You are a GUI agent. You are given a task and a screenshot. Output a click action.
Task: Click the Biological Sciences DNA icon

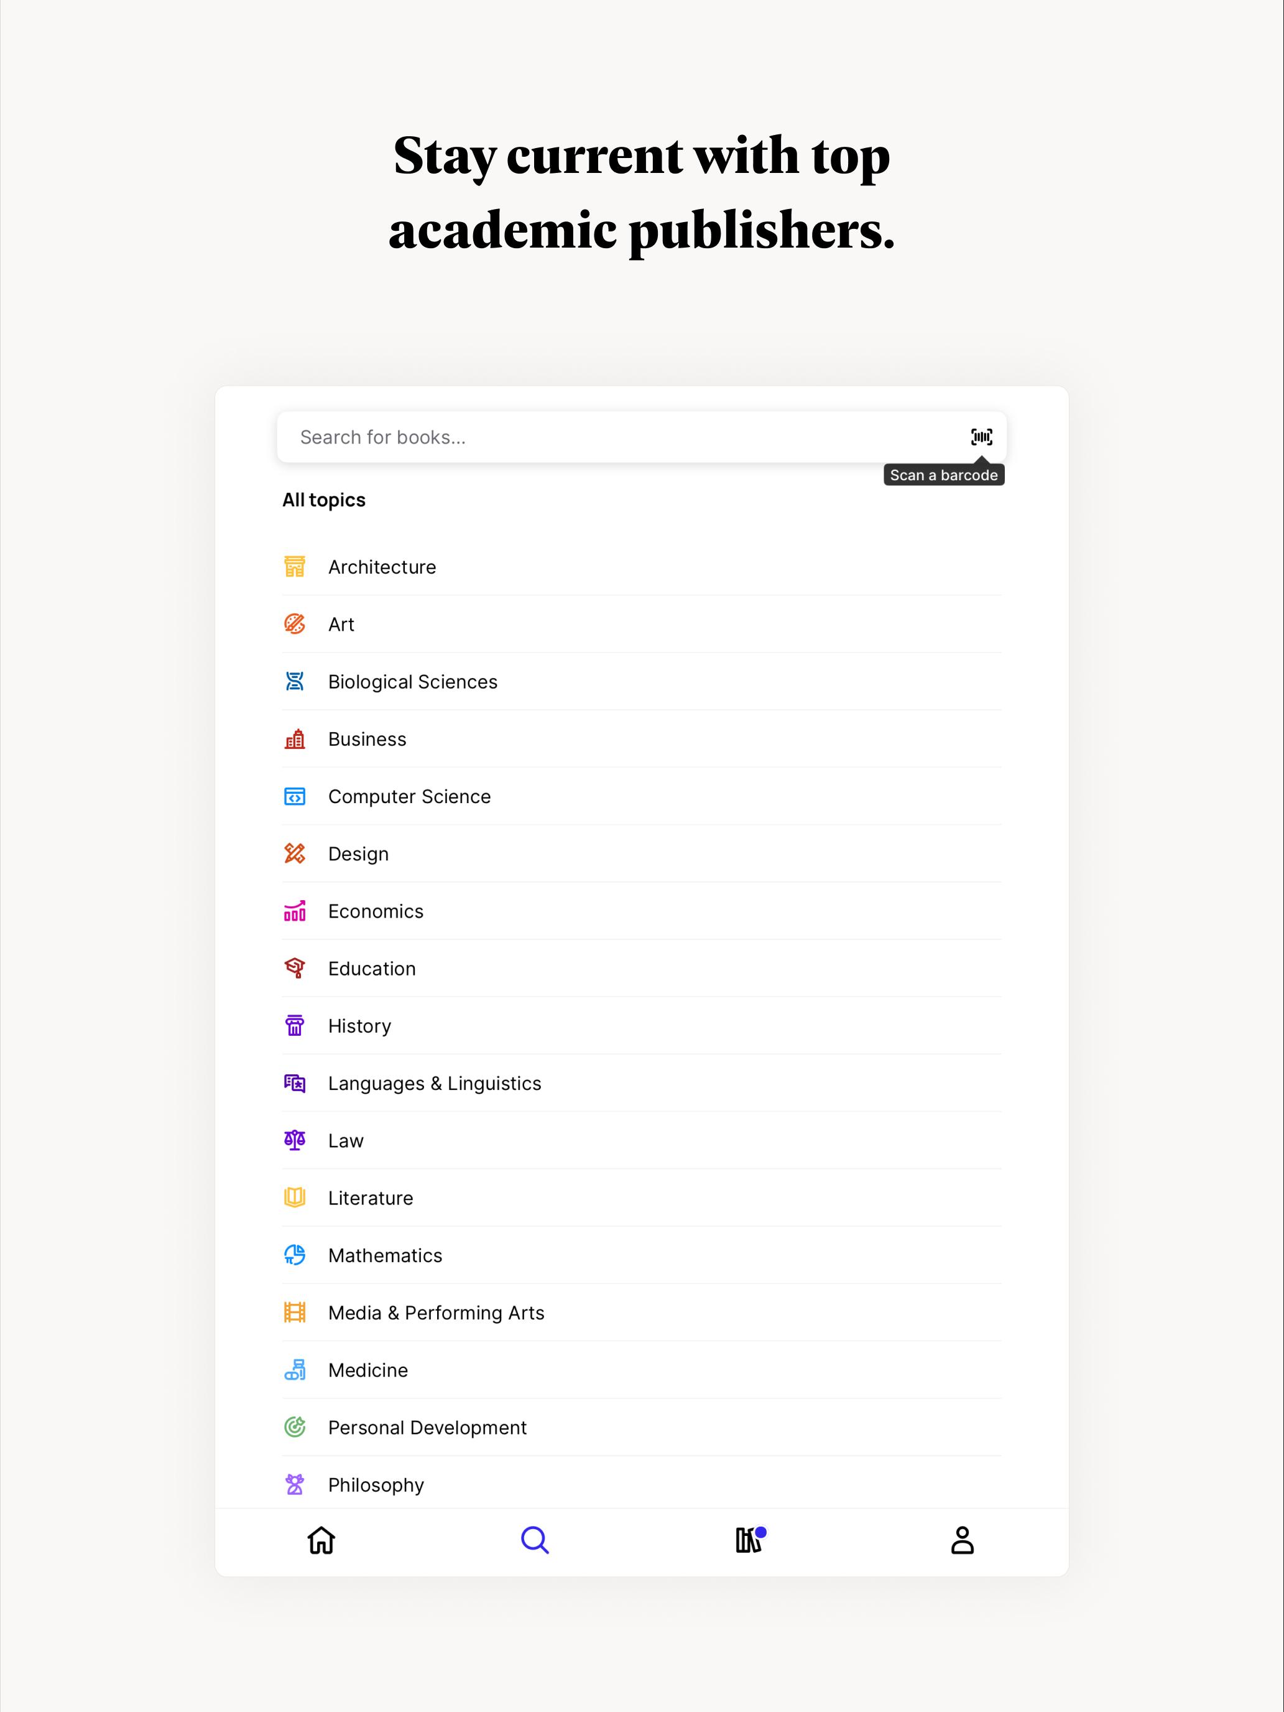[295, 681]
